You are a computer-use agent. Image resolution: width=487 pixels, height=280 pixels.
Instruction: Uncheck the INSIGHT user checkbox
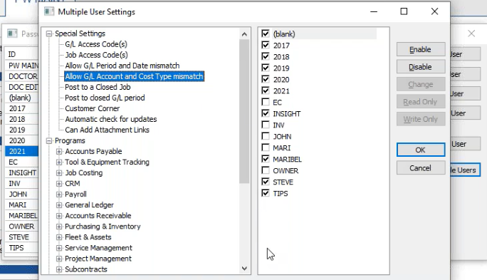pos(266,113)
